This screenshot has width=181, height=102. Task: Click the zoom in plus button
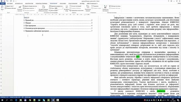[x=176, y=97]
